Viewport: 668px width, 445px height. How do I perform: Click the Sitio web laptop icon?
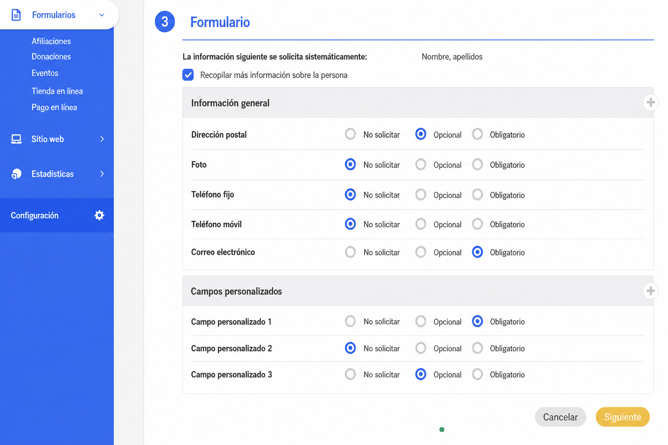[16, 139]
